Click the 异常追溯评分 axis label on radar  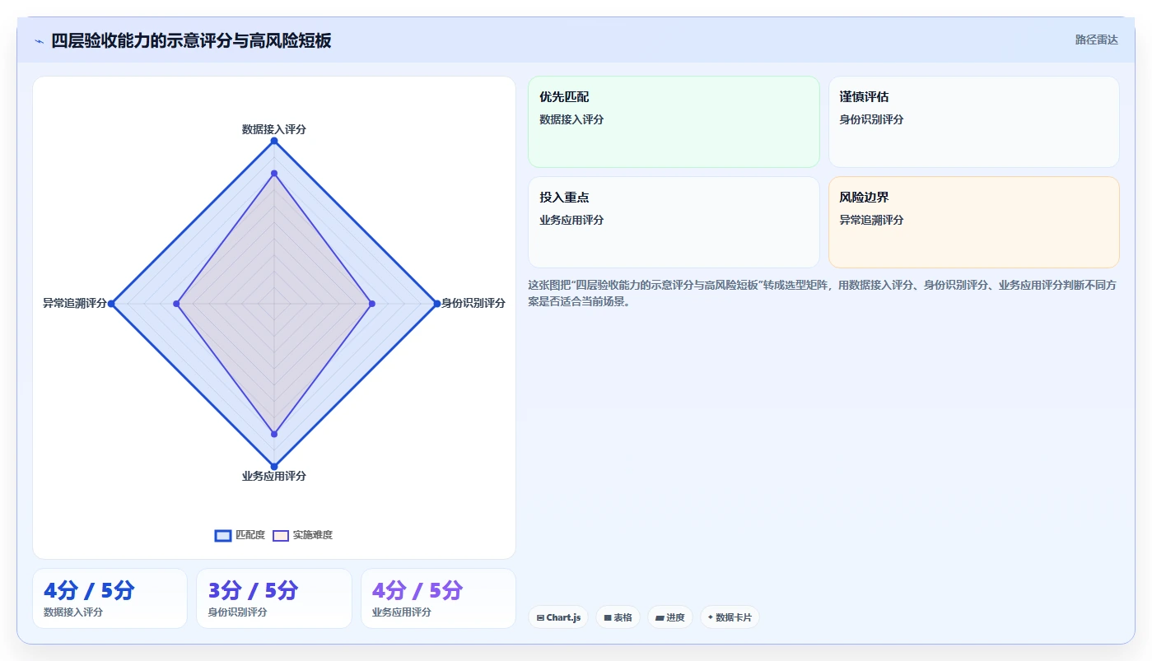point(75,303)
